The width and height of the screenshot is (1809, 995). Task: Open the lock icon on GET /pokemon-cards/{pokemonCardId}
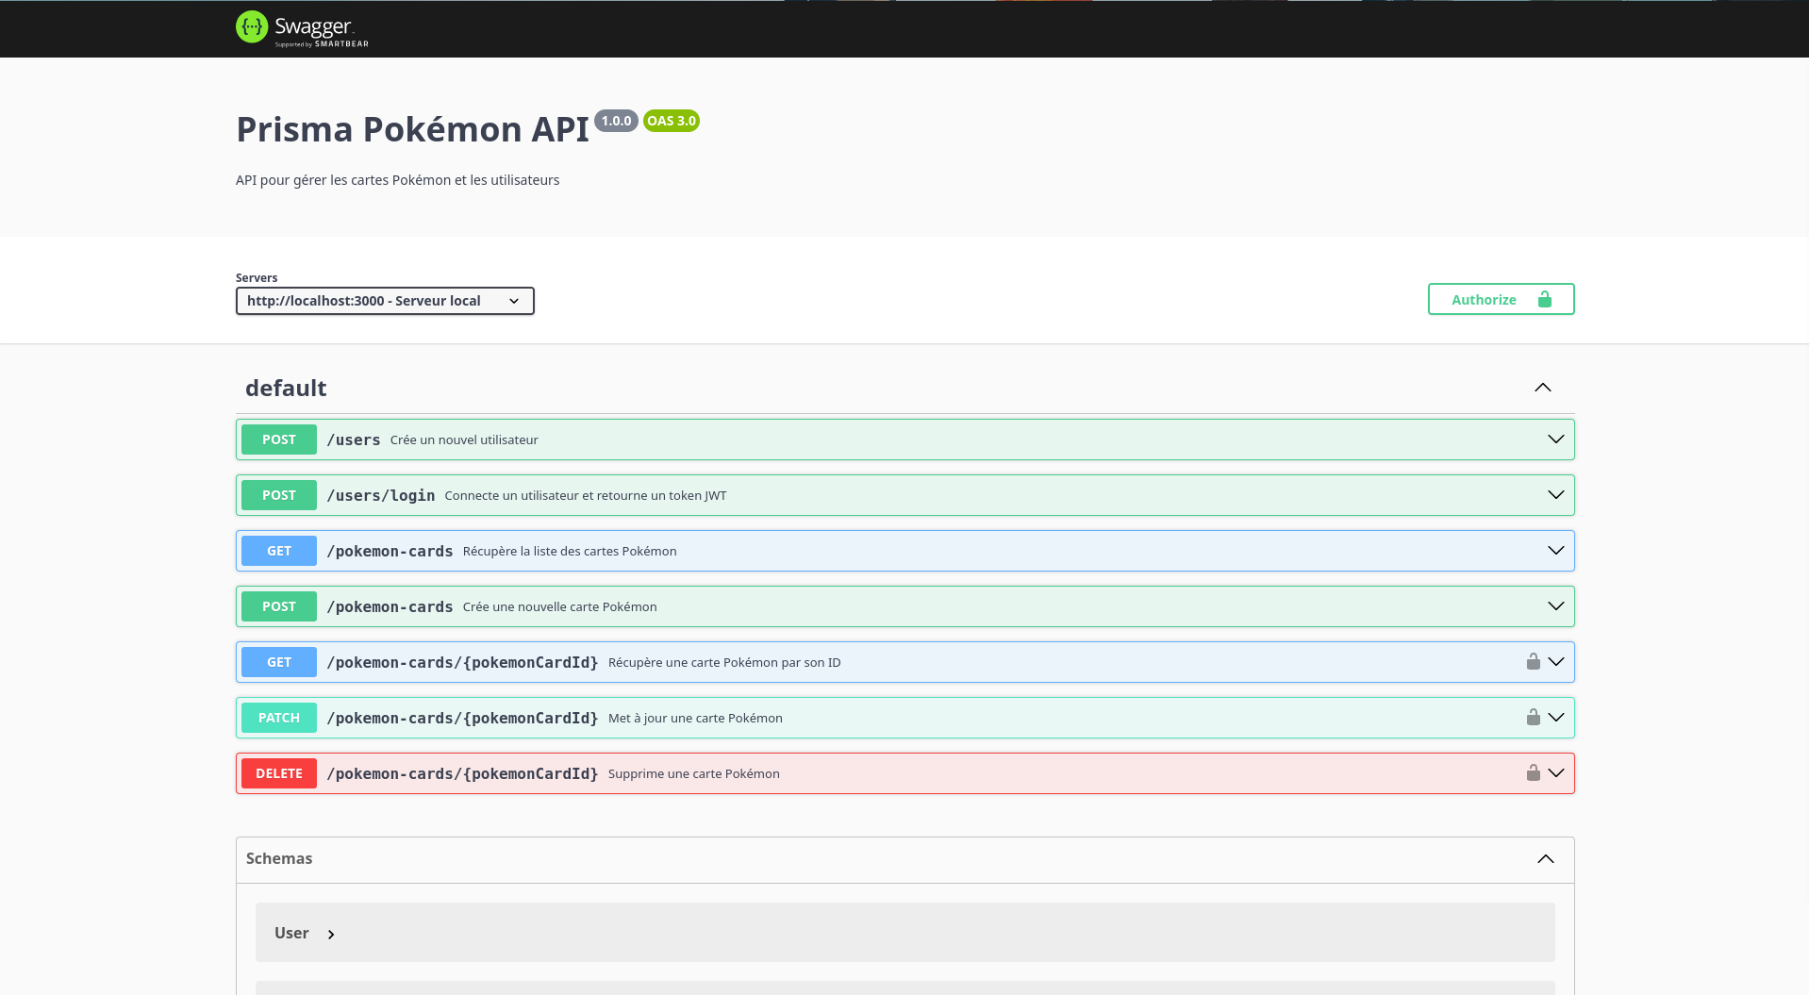pyautogui.click(x=1533, y=661)
